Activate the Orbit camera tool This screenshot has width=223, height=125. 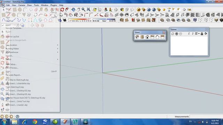pyautogui.click(x=73, y=9)
